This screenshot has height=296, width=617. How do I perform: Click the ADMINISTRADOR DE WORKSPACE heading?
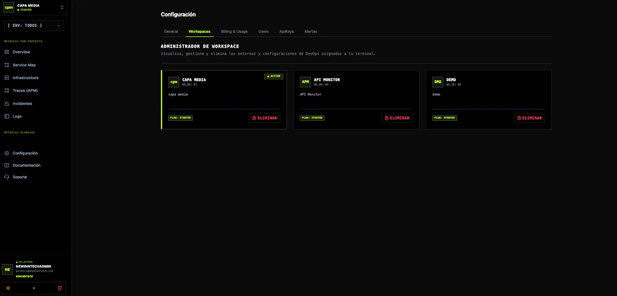tap(200, 46)
